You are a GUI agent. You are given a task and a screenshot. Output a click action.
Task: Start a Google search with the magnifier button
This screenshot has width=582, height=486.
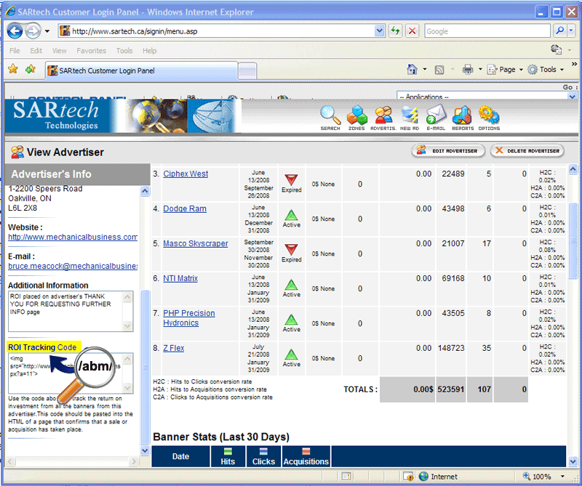(559, 31)
